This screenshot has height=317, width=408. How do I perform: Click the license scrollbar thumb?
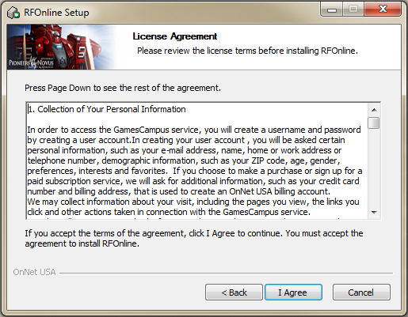(374, 123)
